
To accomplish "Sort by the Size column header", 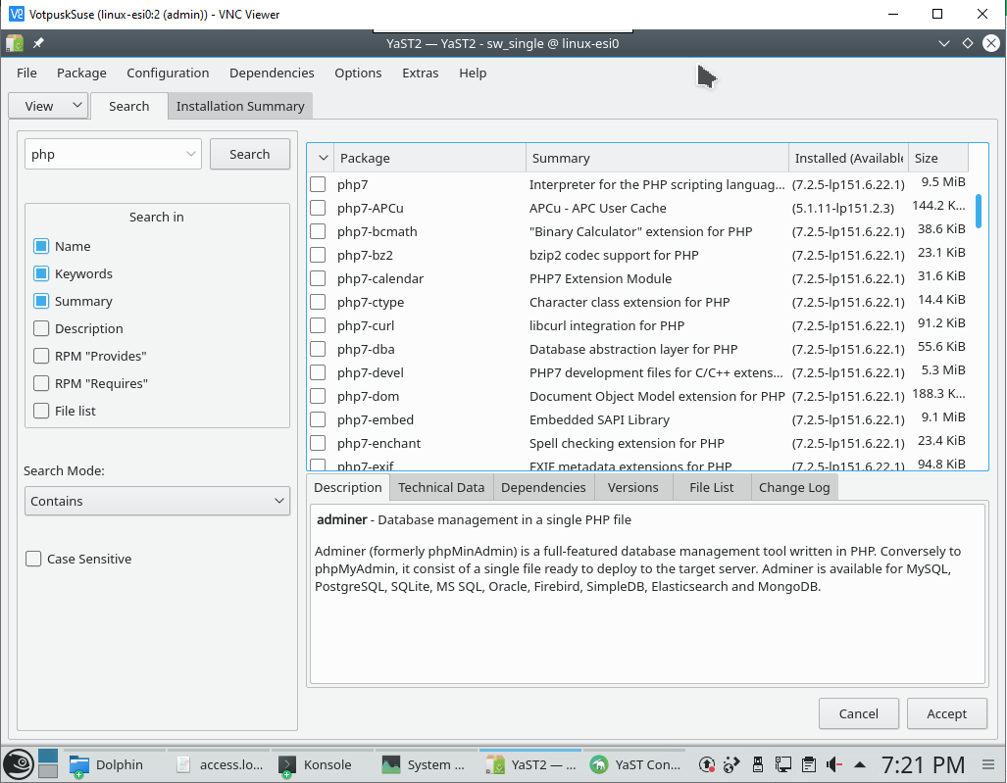I will click(x=937, y=158).
